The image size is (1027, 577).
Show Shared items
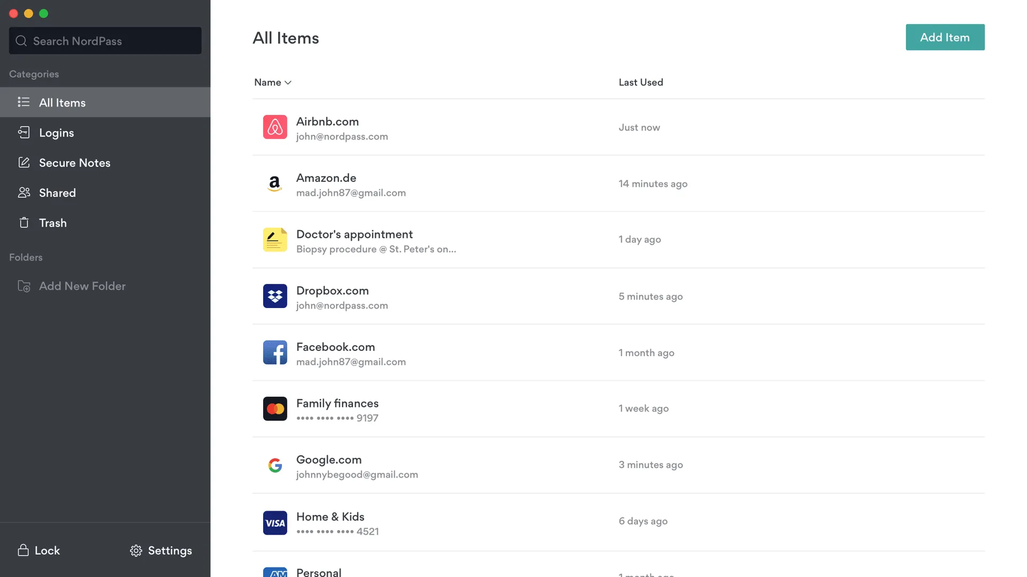57,193
